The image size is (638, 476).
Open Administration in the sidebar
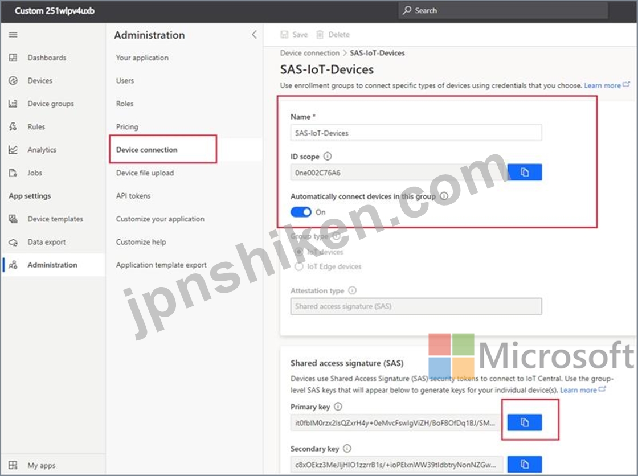tap(52, 265)
